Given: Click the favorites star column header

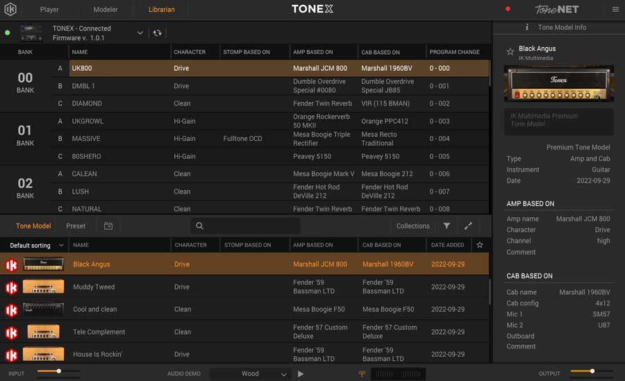Looking at the screenshot, I should tap(480, 245).
